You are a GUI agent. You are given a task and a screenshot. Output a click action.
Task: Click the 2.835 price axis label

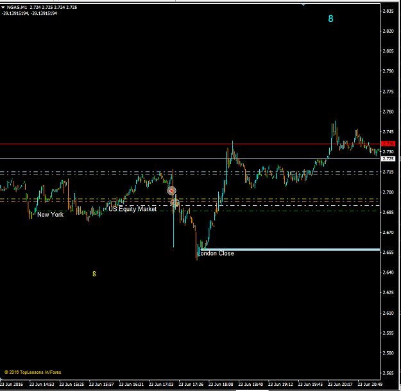click(x=388, y=11)
